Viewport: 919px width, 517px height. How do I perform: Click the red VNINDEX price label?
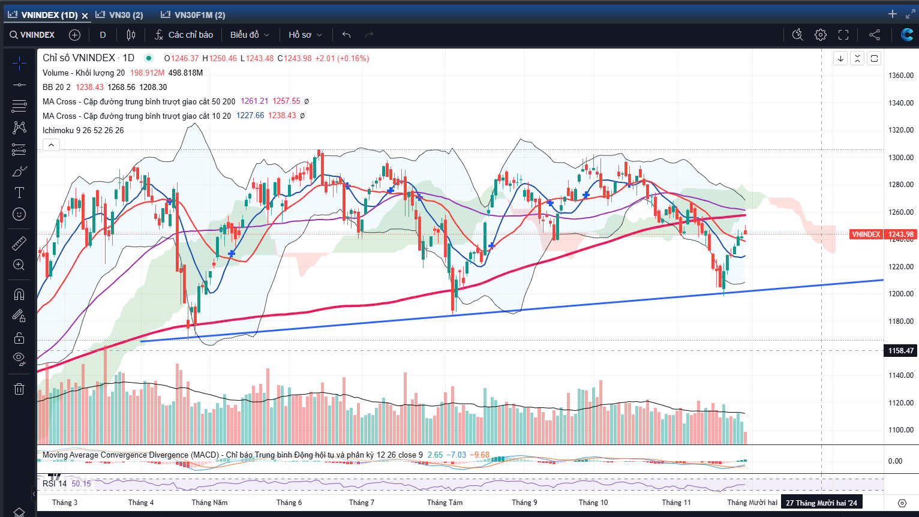tap(866, 235)
